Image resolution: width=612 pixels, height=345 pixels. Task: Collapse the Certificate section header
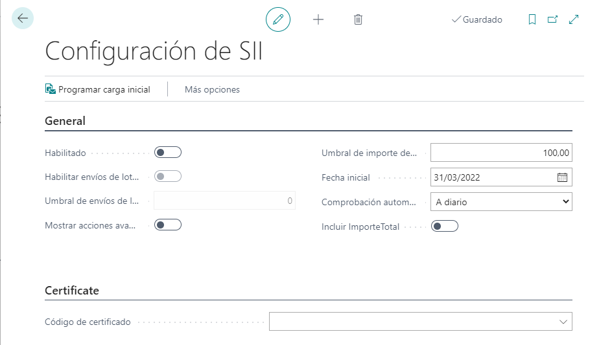pos(72,291)
